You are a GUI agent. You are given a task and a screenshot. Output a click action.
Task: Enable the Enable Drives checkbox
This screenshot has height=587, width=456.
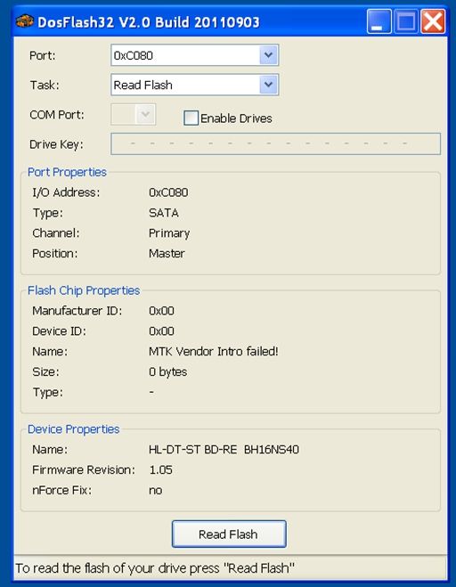click(x=191, y=118)
